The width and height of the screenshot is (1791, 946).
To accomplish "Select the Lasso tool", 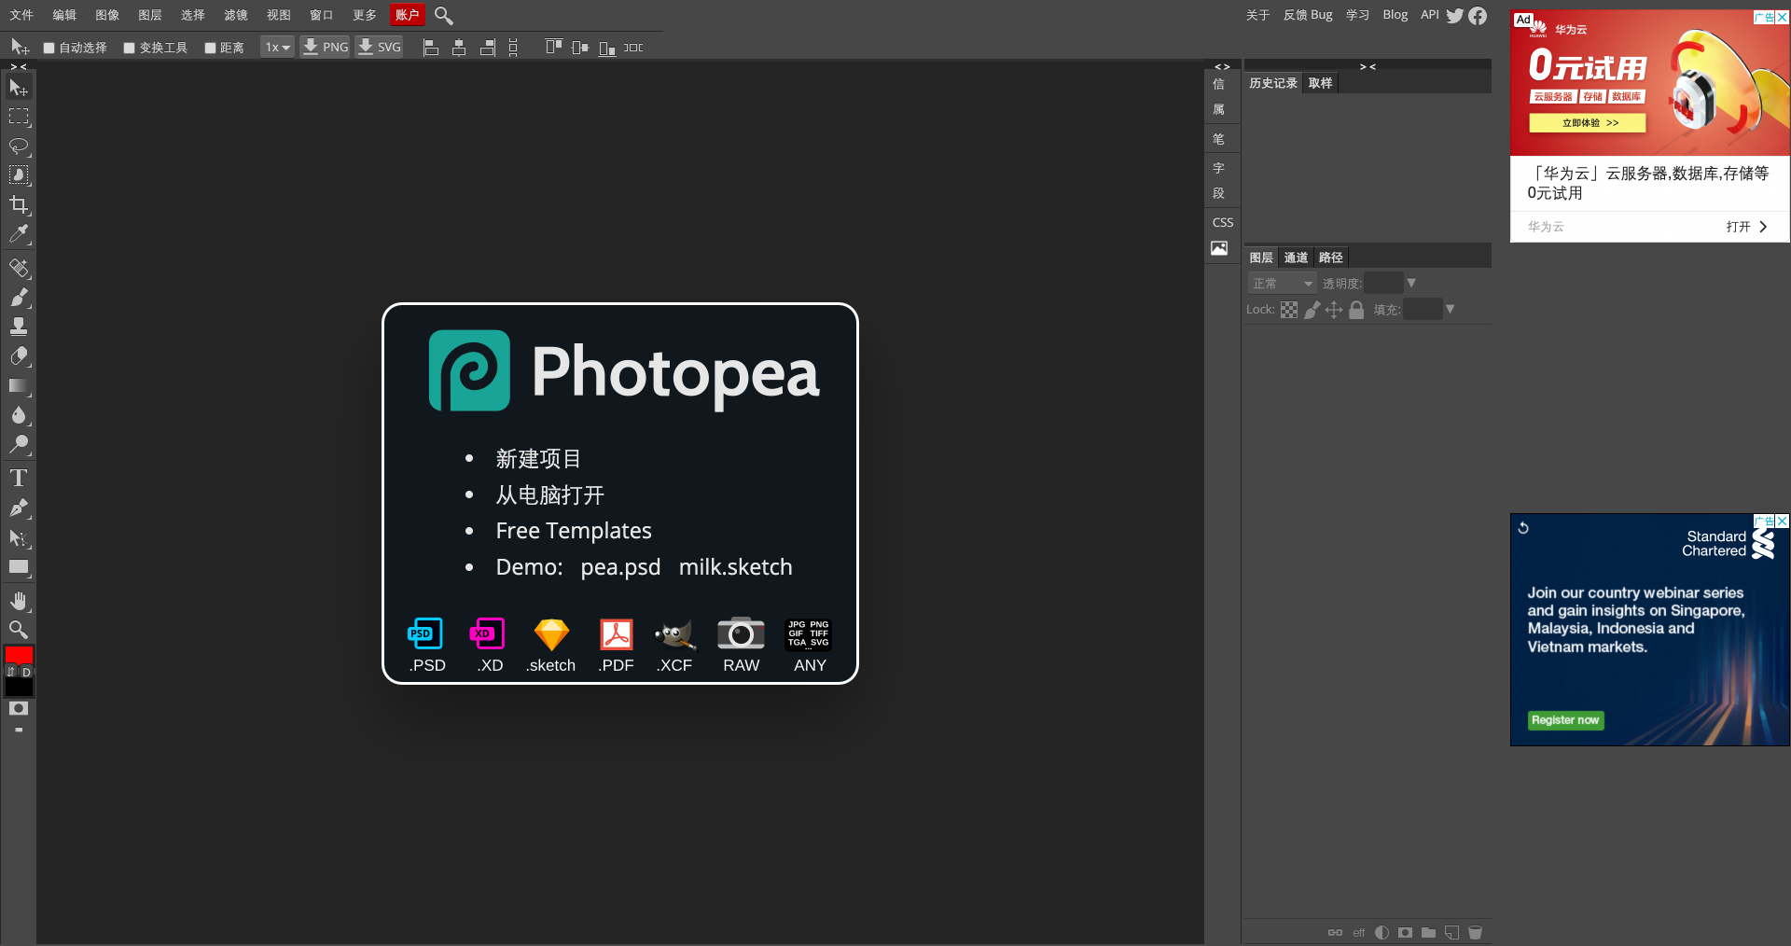I will 19,146.
